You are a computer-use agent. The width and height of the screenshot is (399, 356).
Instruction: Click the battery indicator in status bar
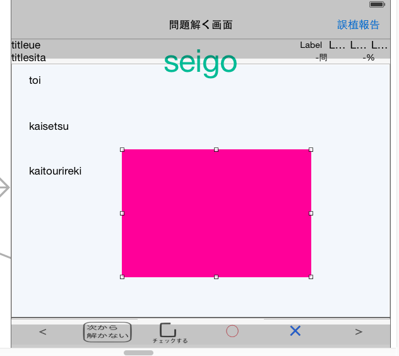(377, 4)
